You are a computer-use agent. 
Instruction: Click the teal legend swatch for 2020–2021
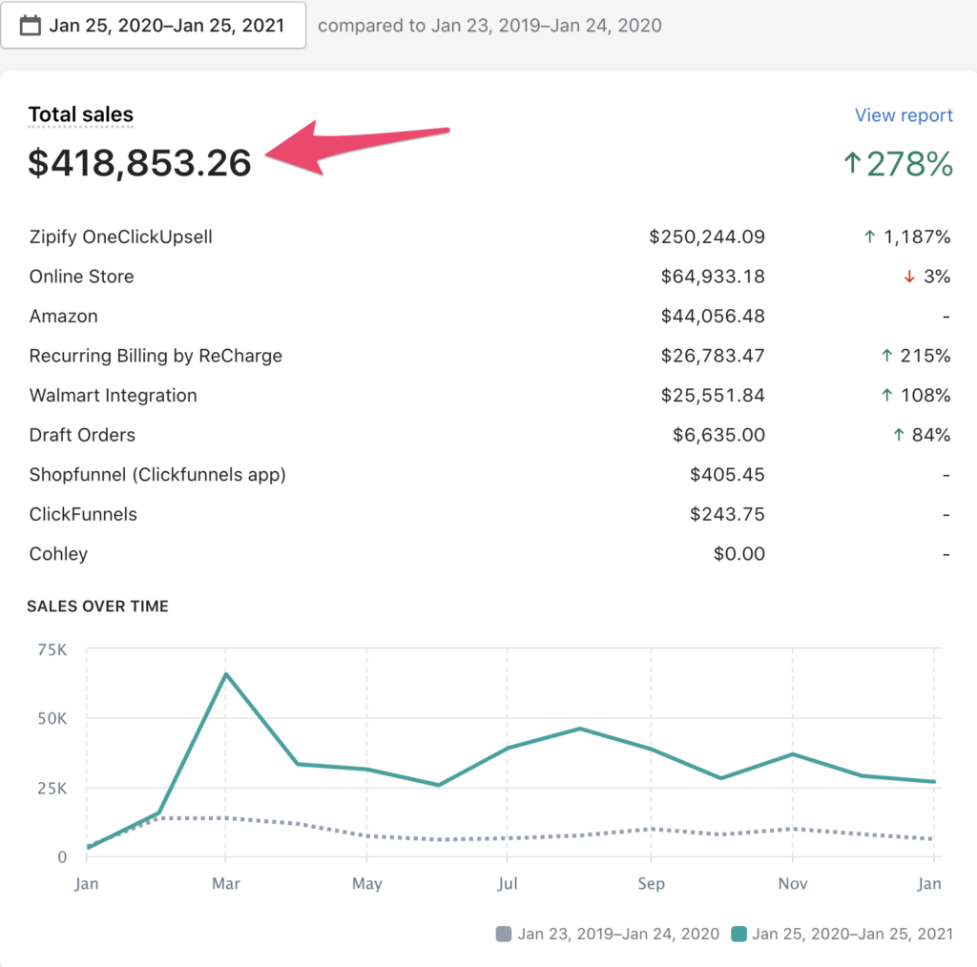pyautogui.click(x=738, y=934)
